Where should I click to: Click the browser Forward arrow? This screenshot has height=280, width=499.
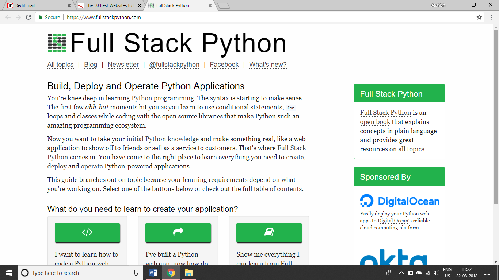[18, 17]
